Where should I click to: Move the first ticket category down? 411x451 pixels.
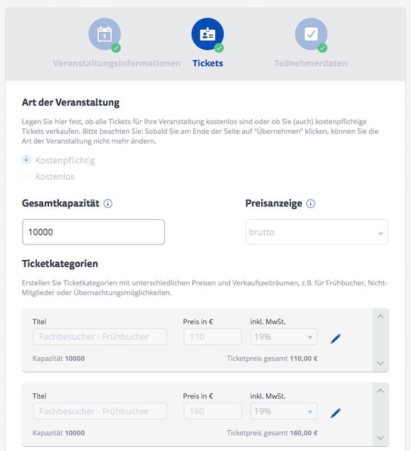(x=381, y=363)
